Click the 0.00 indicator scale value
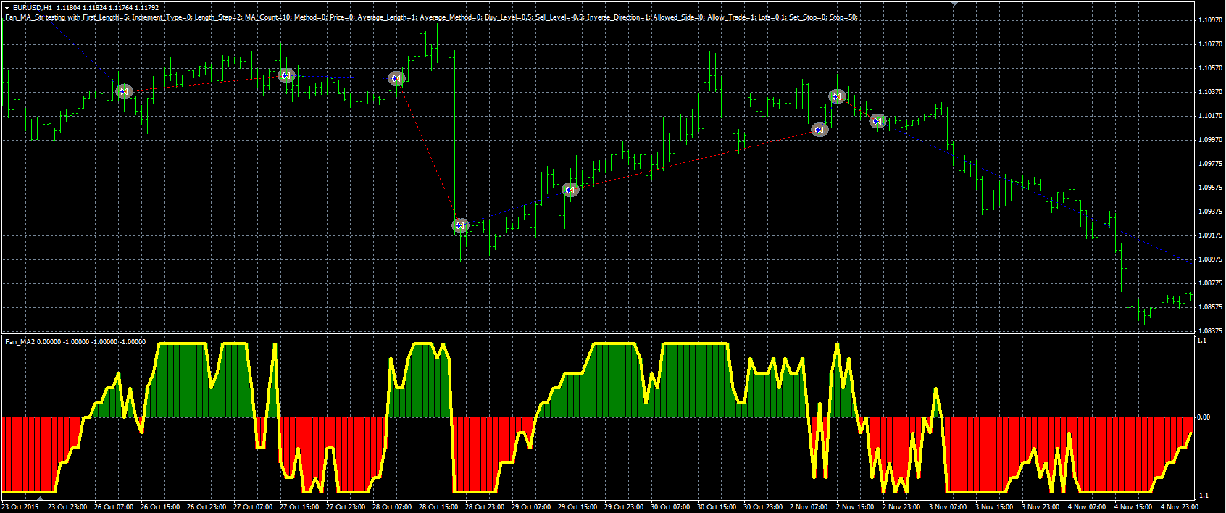This screenshot has height=513, width=1226. click(x=1204, y=417)
